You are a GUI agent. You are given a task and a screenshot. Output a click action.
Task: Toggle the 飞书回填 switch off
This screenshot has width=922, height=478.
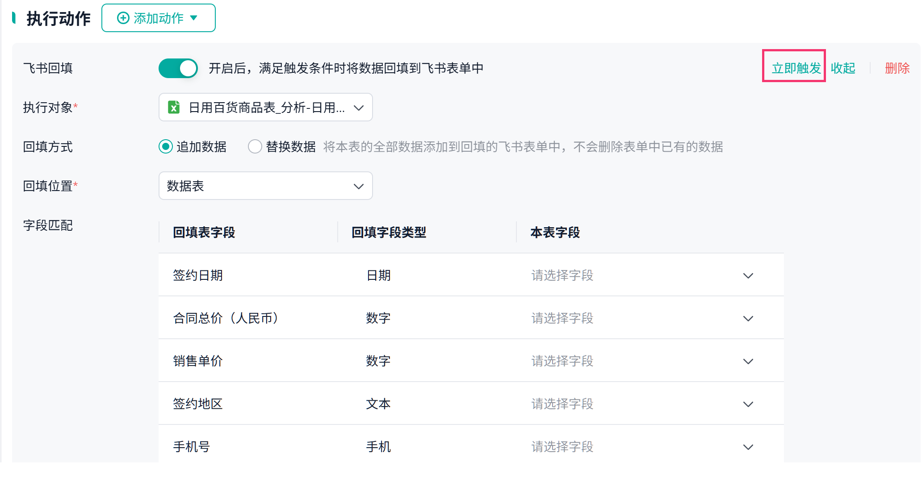click(x=178, y=68)
